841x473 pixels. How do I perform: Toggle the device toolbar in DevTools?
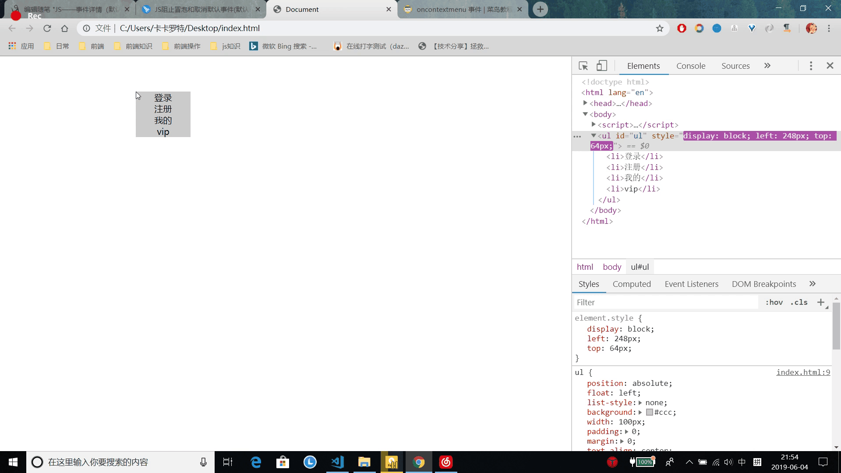(602, 66)
